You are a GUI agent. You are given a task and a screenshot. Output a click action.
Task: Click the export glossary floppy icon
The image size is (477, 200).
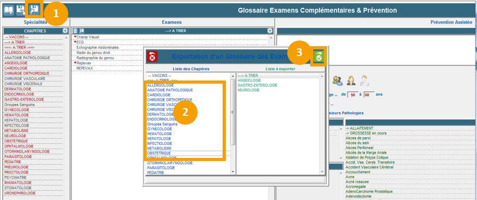click(x=34, y=10)
